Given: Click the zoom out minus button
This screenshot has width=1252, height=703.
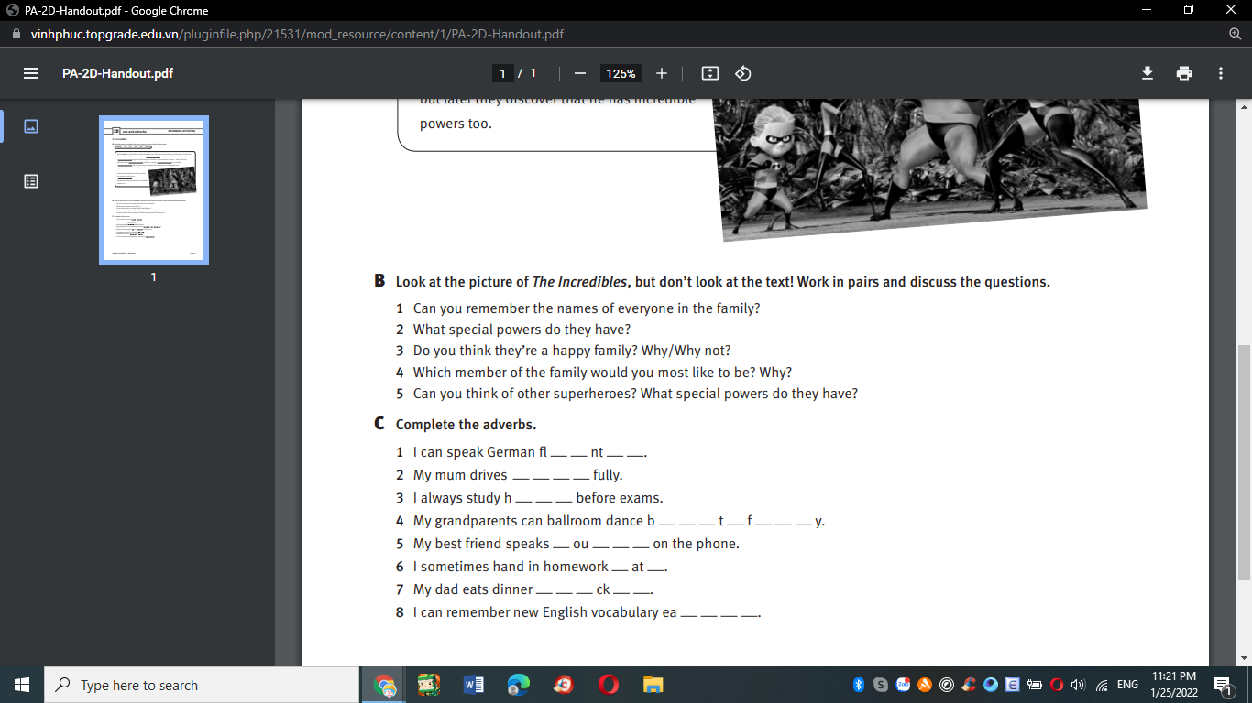Looking at the screenshot, I should [x=579, y=73].
